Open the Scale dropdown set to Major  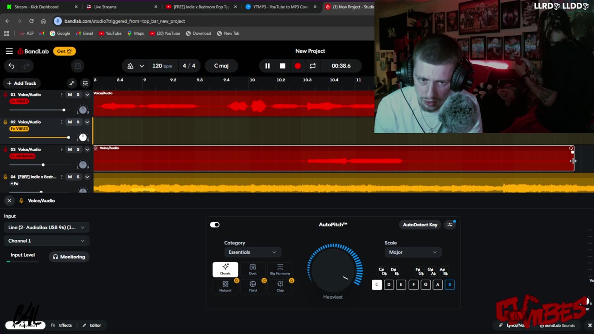413,252
